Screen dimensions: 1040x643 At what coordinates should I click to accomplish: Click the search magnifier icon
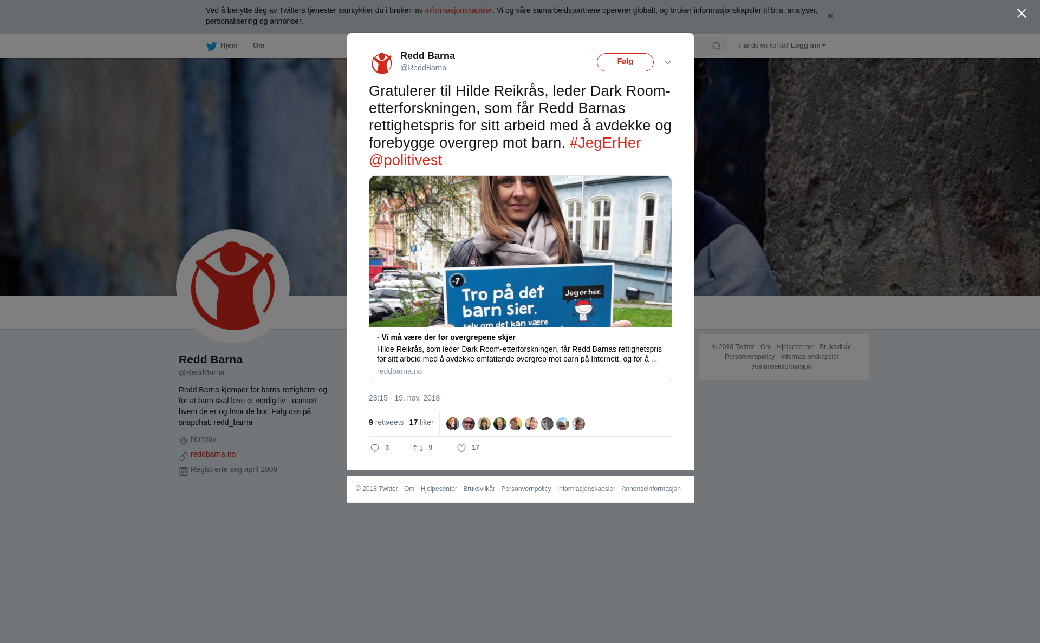click(717, 46)
